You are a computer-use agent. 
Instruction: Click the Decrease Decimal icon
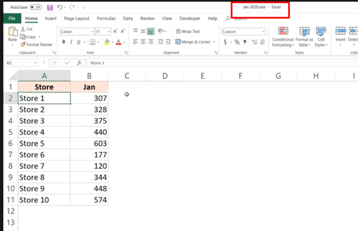point(262,42)
